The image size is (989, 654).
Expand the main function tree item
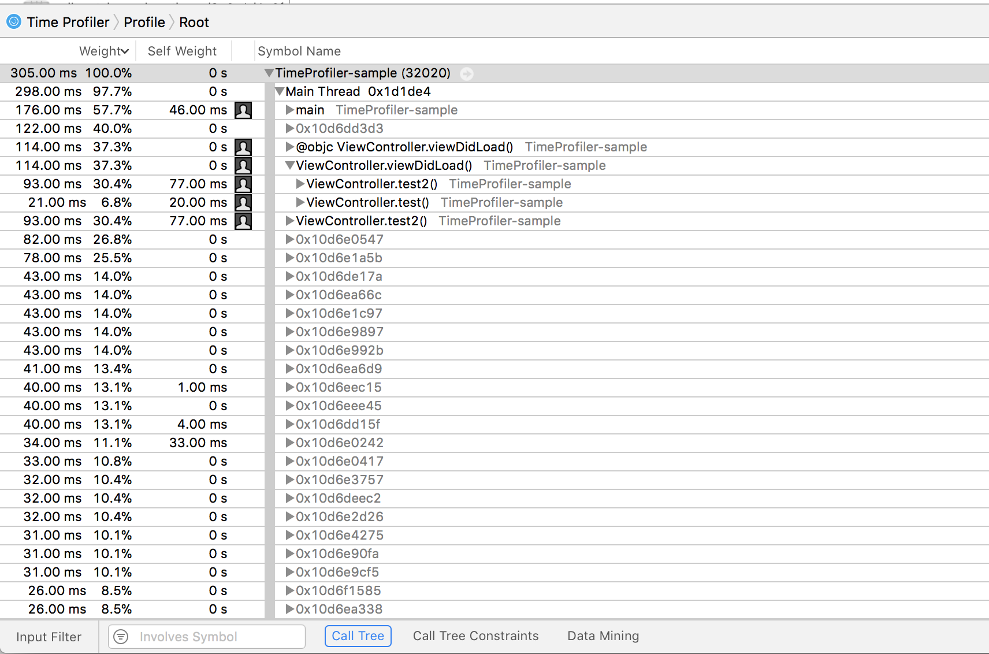coord(289,110)
